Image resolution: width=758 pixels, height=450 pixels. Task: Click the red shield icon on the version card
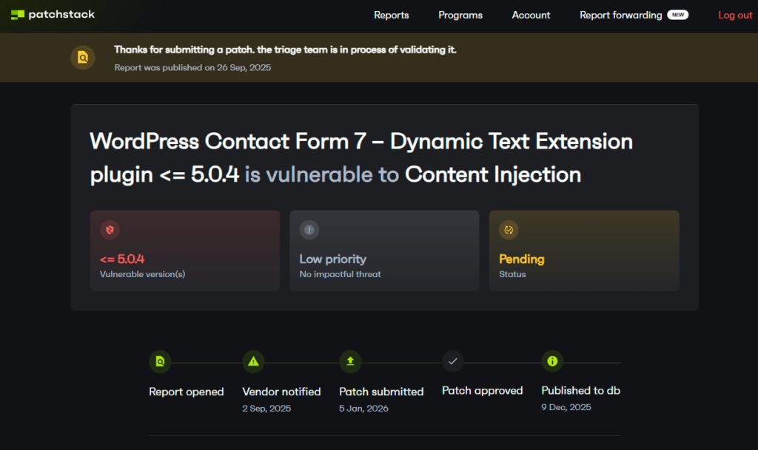click(110, 230)
